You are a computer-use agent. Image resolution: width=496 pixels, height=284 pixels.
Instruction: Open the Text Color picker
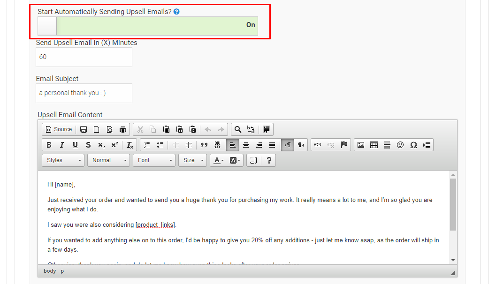(218, 160)
